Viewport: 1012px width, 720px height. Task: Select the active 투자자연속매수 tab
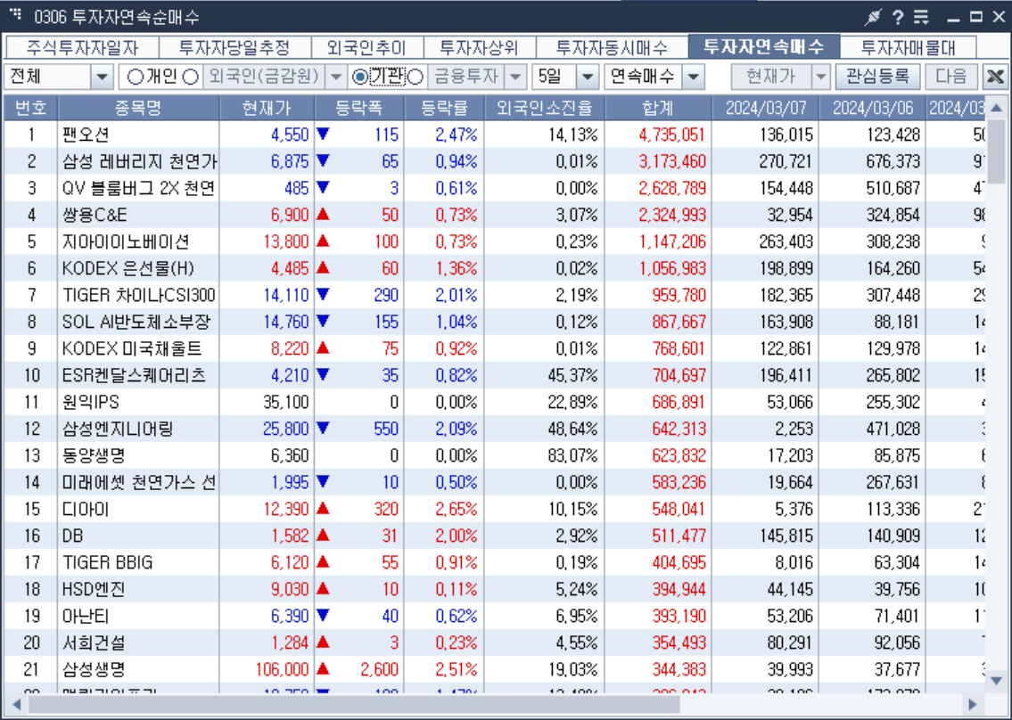pyautogui.click(x=764, y=46)
